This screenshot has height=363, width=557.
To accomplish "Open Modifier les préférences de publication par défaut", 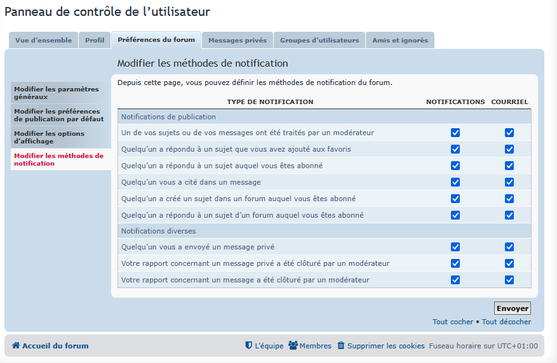I will [61, 115].
